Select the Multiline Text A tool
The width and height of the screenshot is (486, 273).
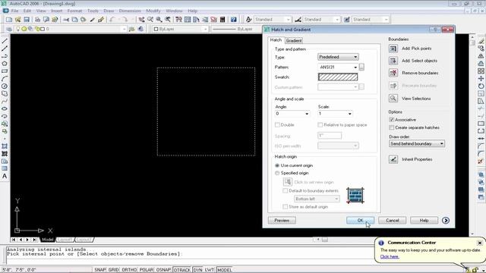click(5, 176)
